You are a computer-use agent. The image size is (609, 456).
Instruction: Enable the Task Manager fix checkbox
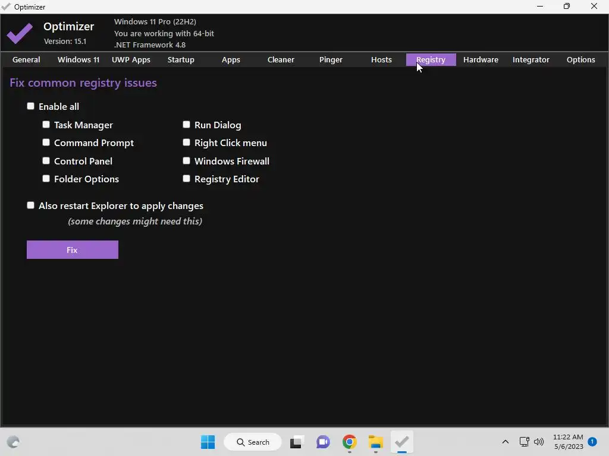[46, 125]
